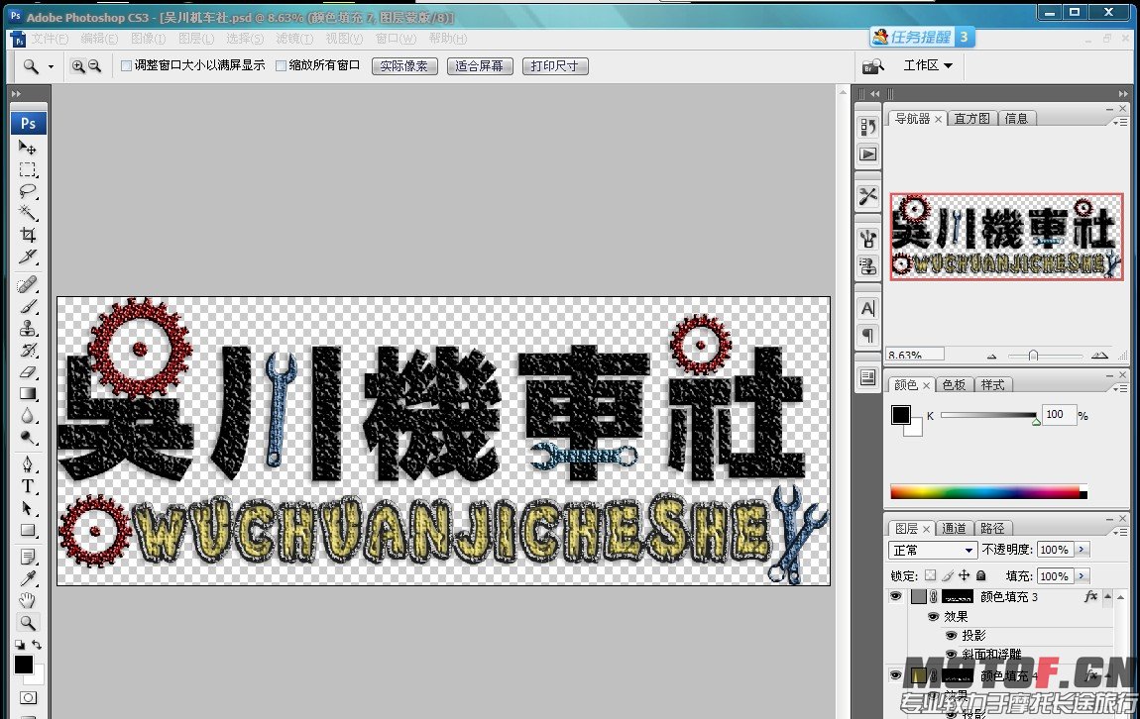This screenshot has width=1140, height=719.
Task: Hide 投影 effect of 颜色填充 3
Action: pyautogui.click(x=951, y=636)
